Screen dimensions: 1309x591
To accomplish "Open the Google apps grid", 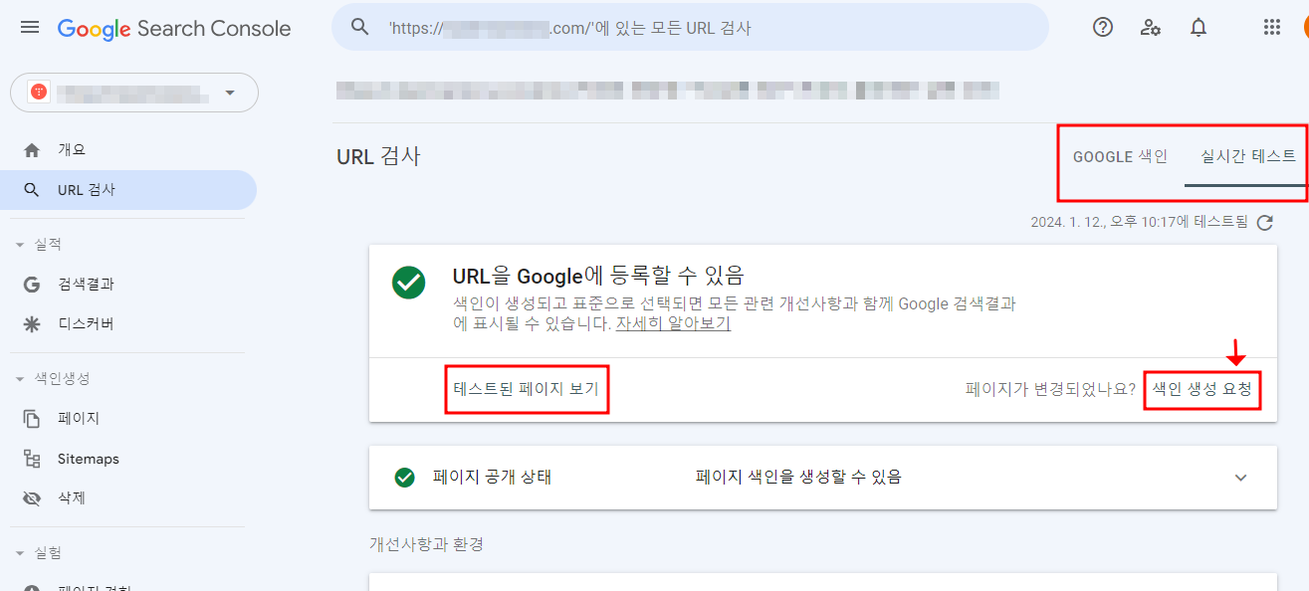I will click(x=1271, y=28).
